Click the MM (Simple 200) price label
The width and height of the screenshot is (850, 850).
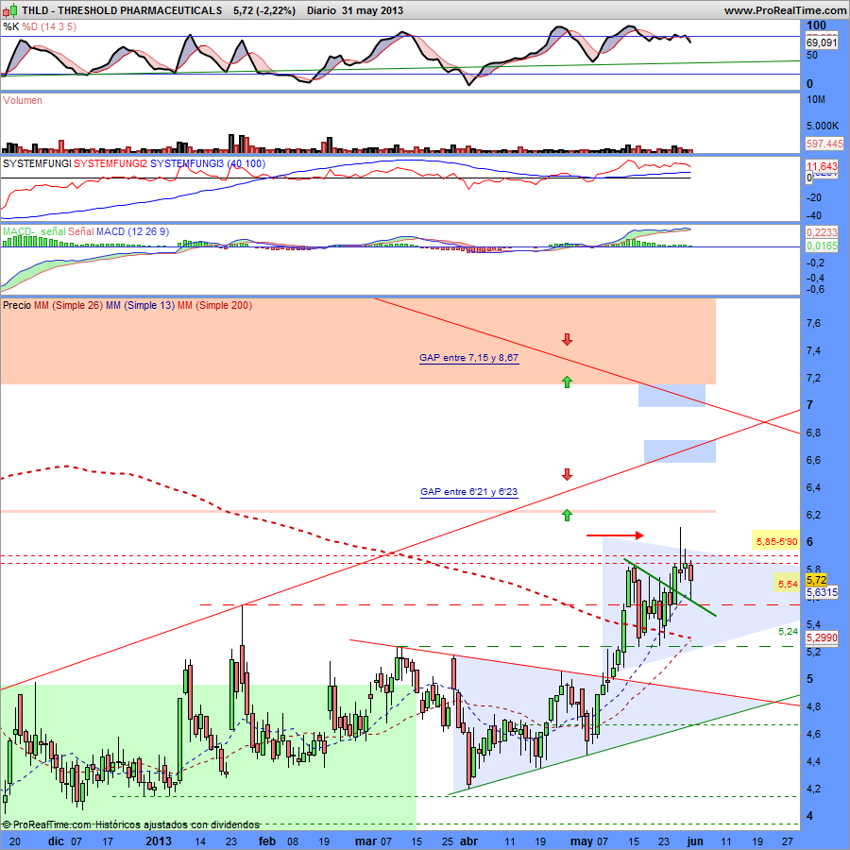pos(214,305)
